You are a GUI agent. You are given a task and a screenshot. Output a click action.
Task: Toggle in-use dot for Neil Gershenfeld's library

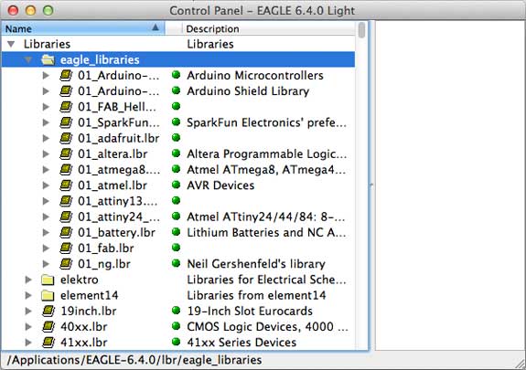pyautogui.click(x=177, y=263)
